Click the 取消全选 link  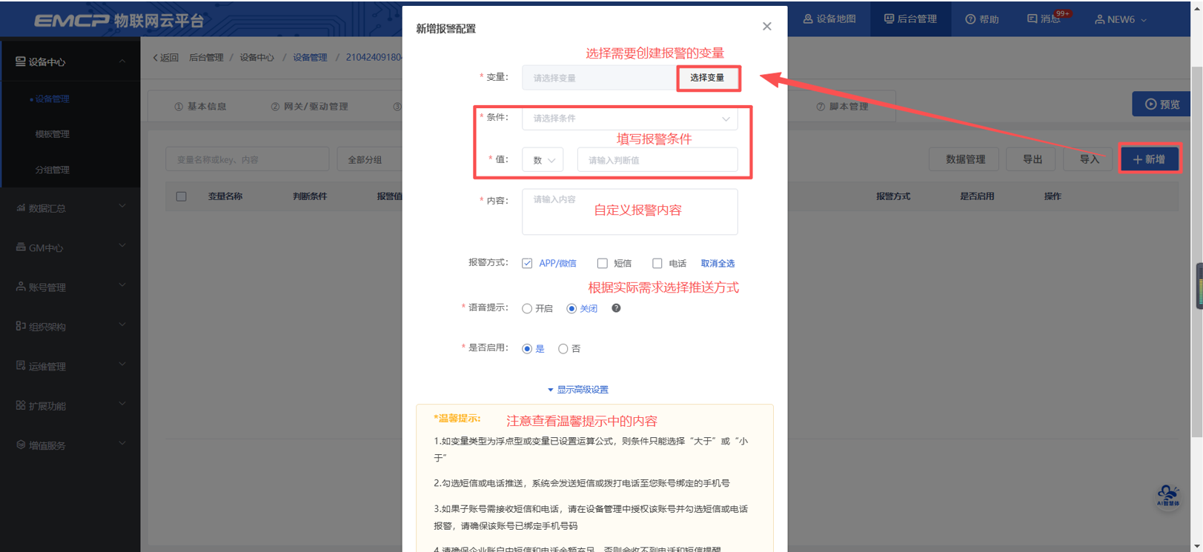[x=718, y=264]
